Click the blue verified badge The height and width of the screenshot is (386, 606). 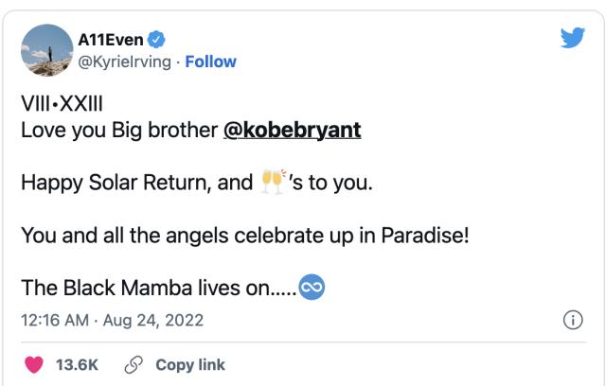pos(157,40)
